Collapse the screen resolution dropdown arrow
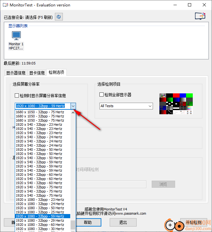The height and width of the screenshot is (232, 212). pos(73,106)
